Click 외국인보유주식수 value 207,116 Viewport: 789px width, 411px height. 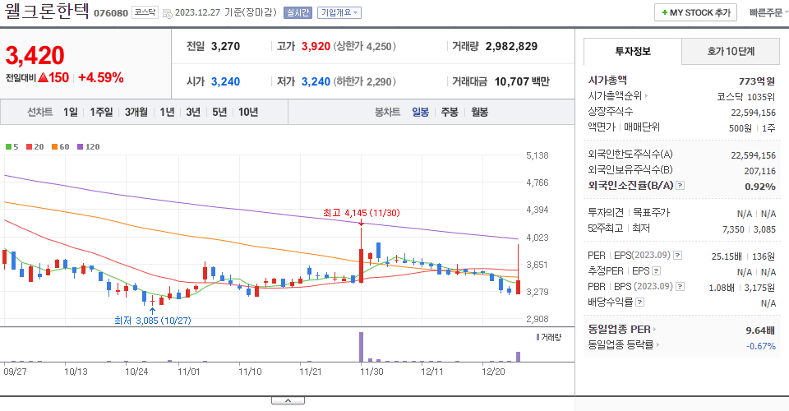click(759, 171)
